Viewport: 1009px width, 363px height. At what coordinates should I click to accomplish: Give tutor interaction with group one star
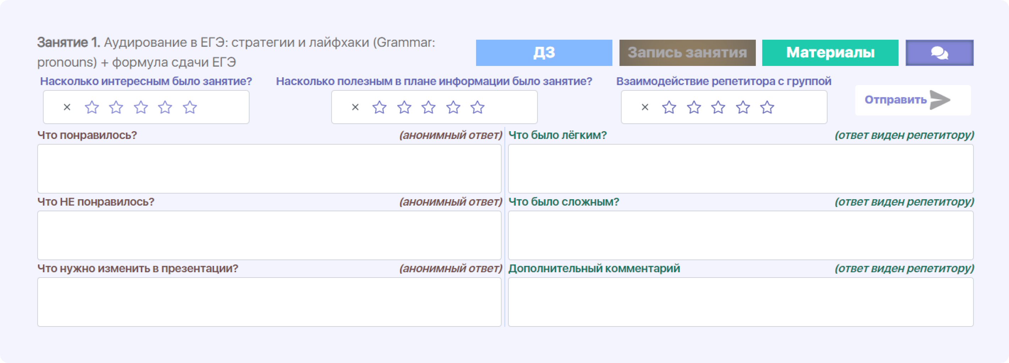(669, 107)
